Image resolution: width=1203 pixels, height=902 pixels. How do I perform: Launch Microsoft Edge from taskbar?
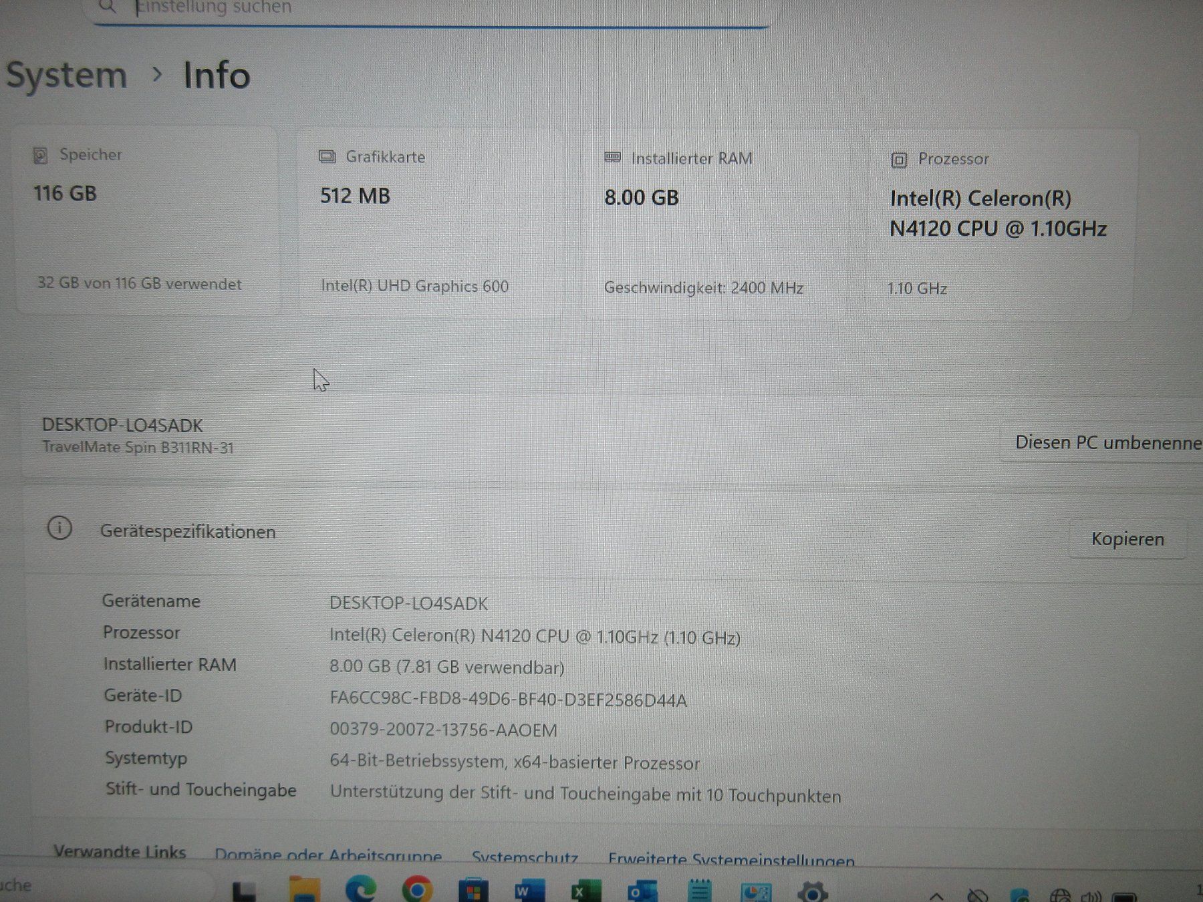coord(361,890)
